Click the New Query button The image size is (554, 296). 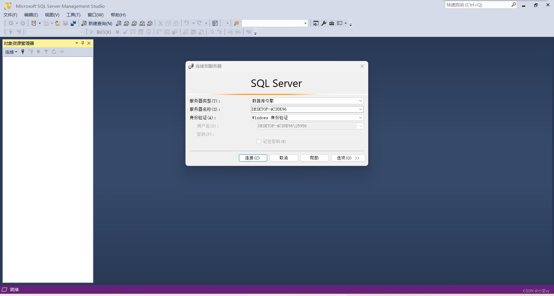(x=97, y=23)
